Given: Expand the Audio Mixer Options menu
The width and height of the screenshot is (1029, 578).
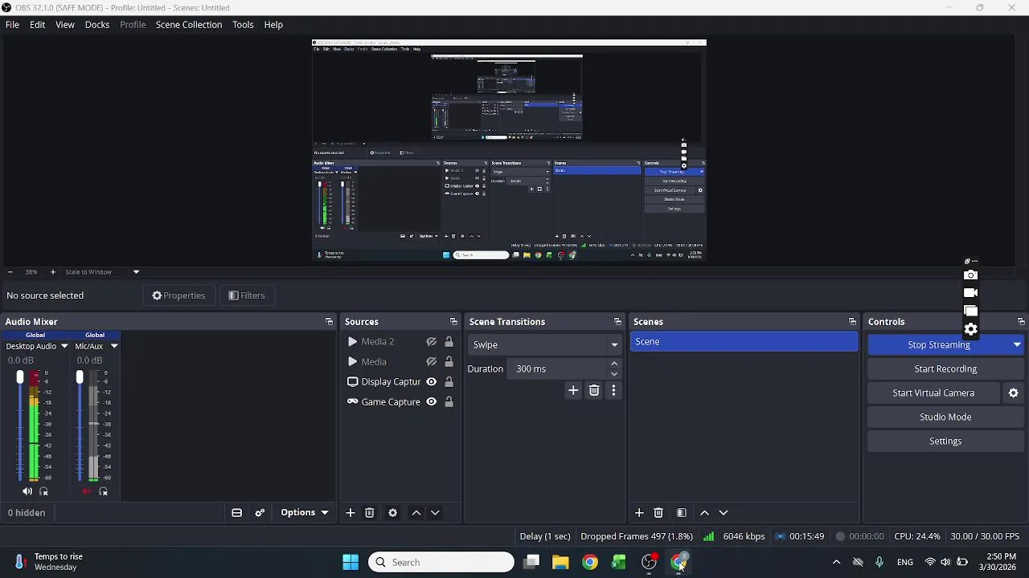Looking at the screenshot, I should coord(305,513).
